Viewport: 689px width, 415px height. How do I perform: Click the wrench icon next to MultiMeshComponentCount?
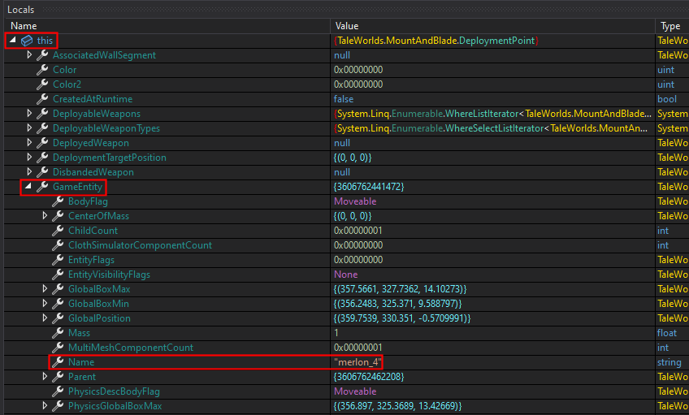click(58, 348)
